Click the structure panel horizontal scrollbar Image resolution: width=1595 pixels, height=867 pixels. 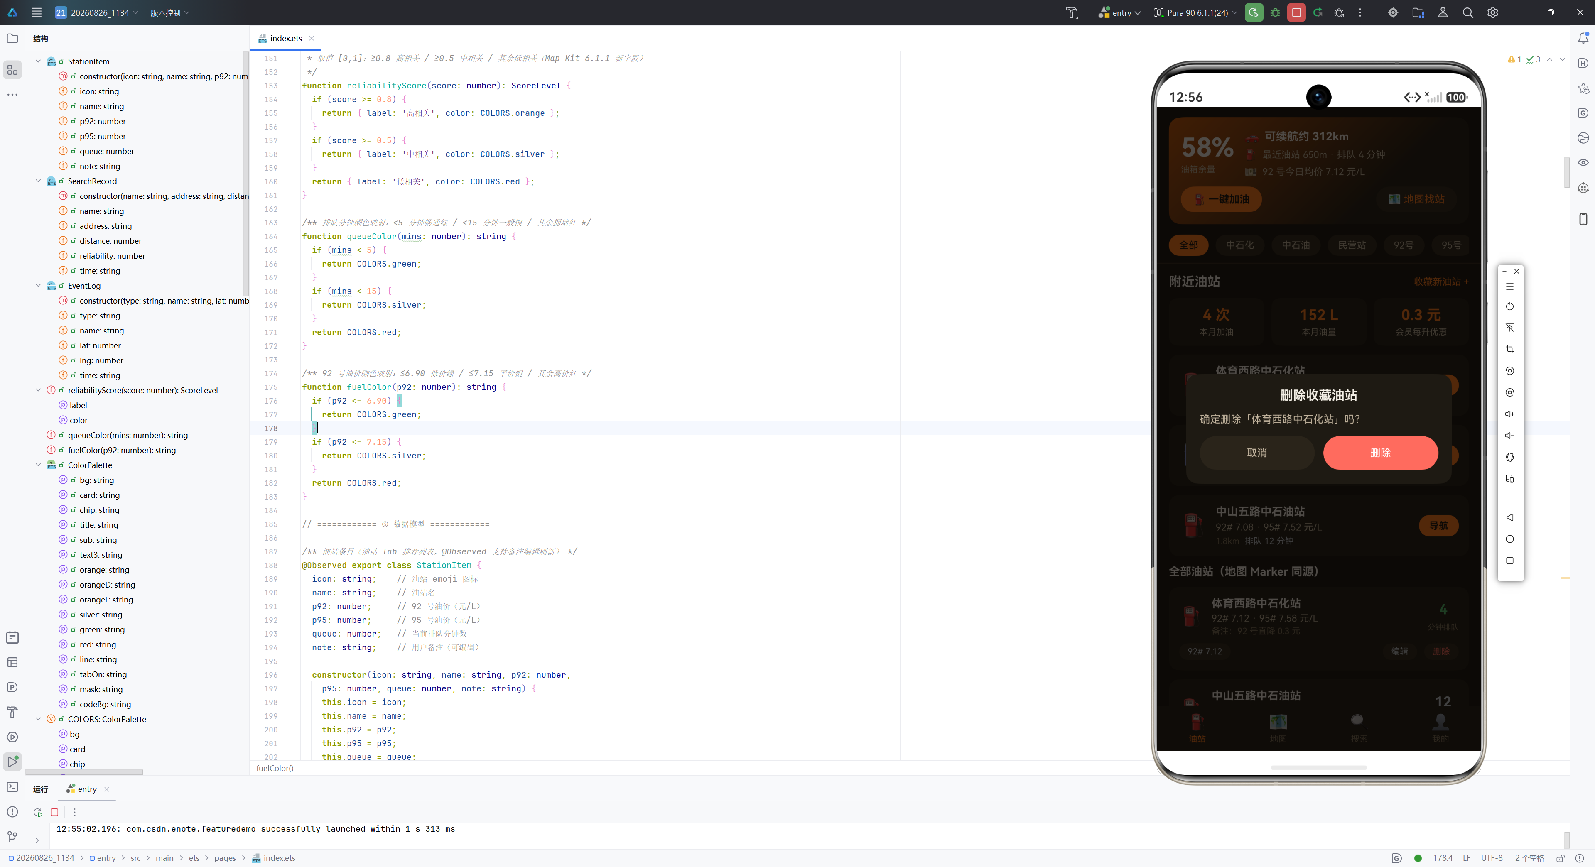(x=84, y=771)
